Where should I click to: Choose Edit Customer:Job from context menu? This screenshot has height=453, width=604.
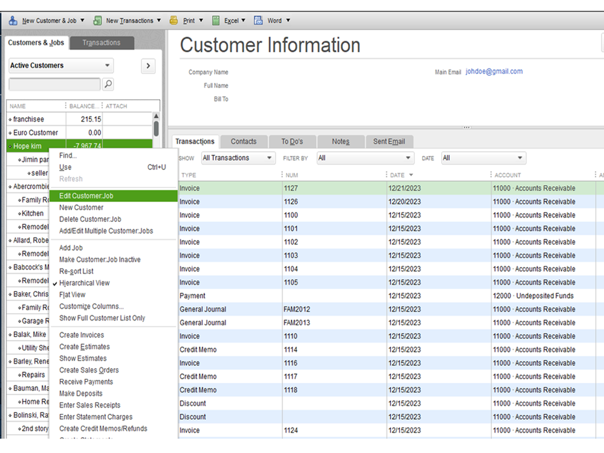tap(86, 196)
